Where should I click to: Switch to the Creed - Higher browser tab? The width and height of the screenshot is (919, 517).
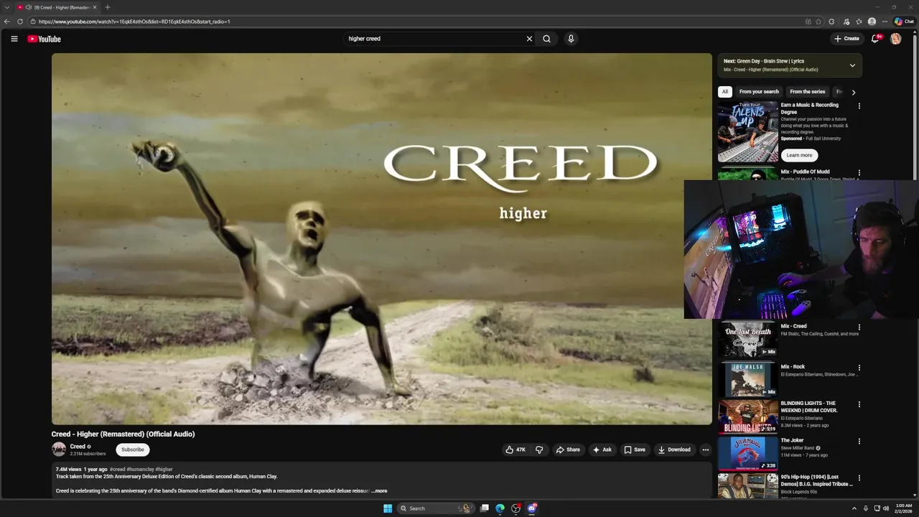[56, 7]
